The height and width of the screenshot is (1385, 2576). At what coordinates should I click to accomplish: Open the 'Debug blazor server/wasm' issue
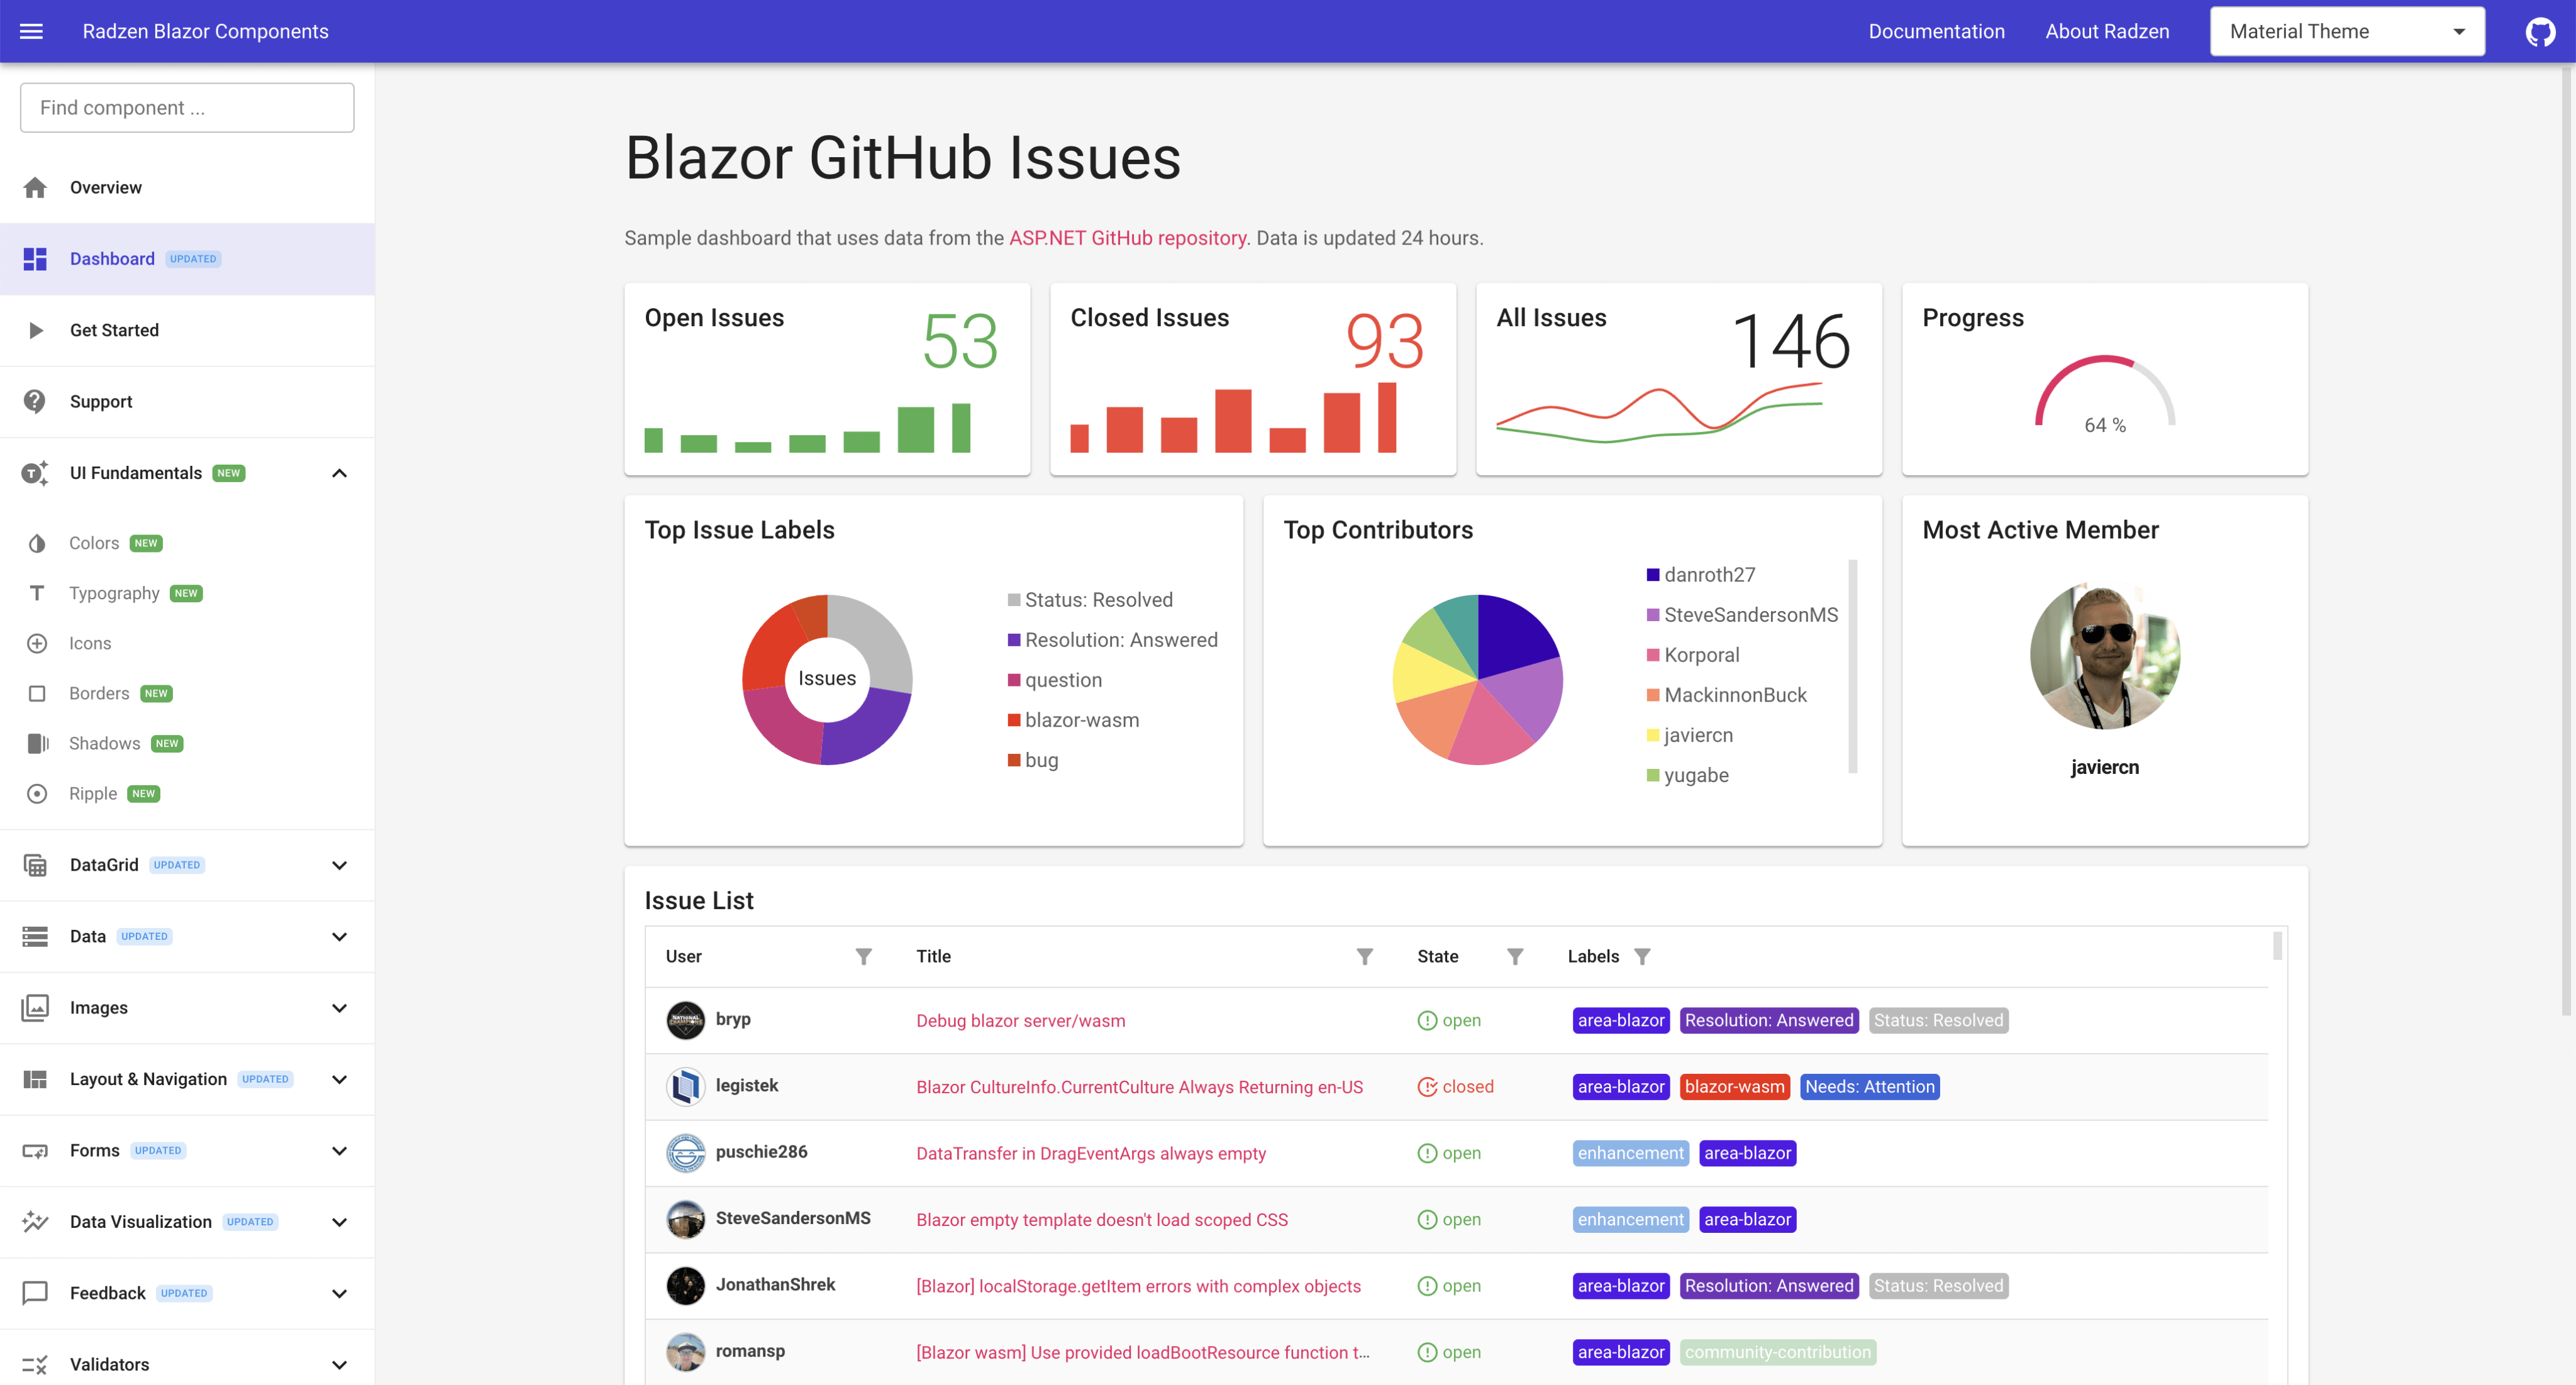tap(1020, 1020)
